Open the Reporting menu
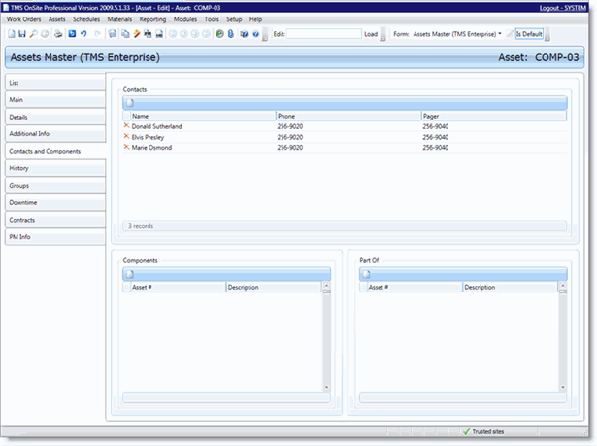The image size is (597, 446). (x=152, y=19)
